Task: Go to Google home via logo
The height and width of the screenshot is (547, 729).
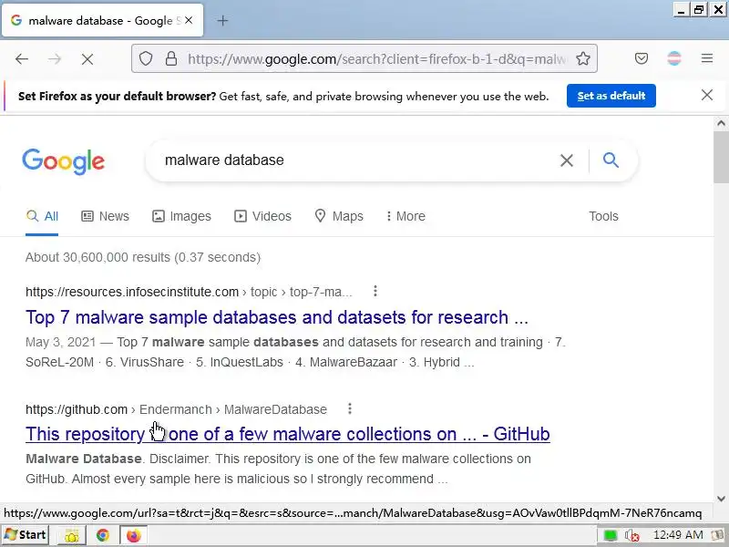Action: (x=63, y=161)
